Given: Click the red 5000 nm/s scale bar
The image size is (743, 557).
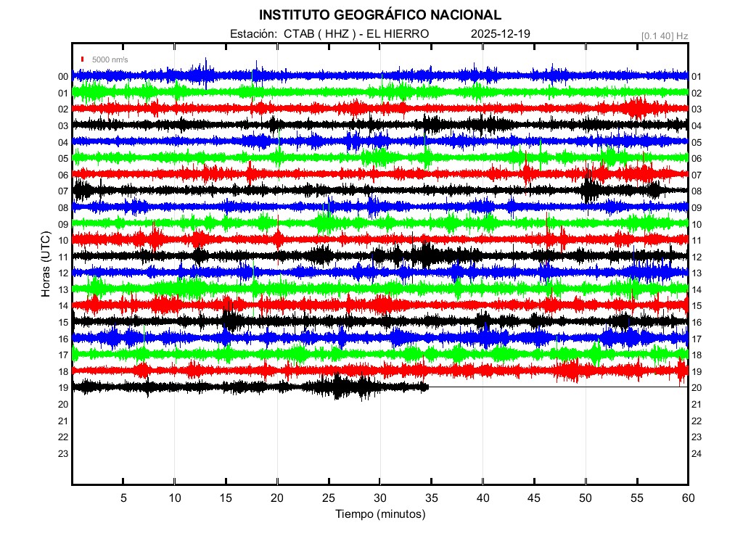Looking at the screenshot, I should pos(83,59).
